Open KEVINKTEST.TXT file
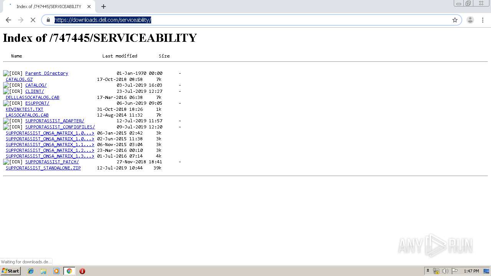This screenshot has height=276, width=491. click(x=25, y=109)
